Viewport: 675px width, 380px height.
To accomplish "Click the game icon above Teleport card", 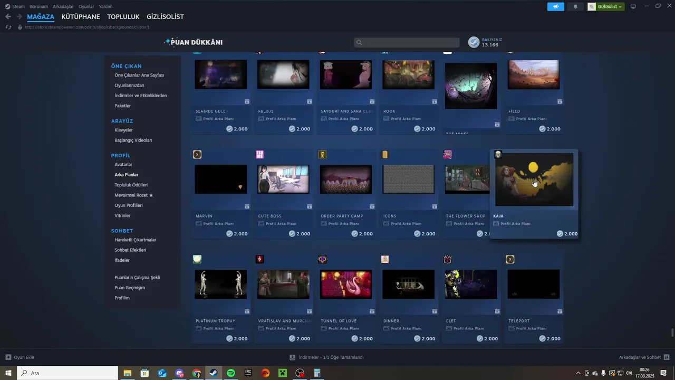I will [510, 259].
